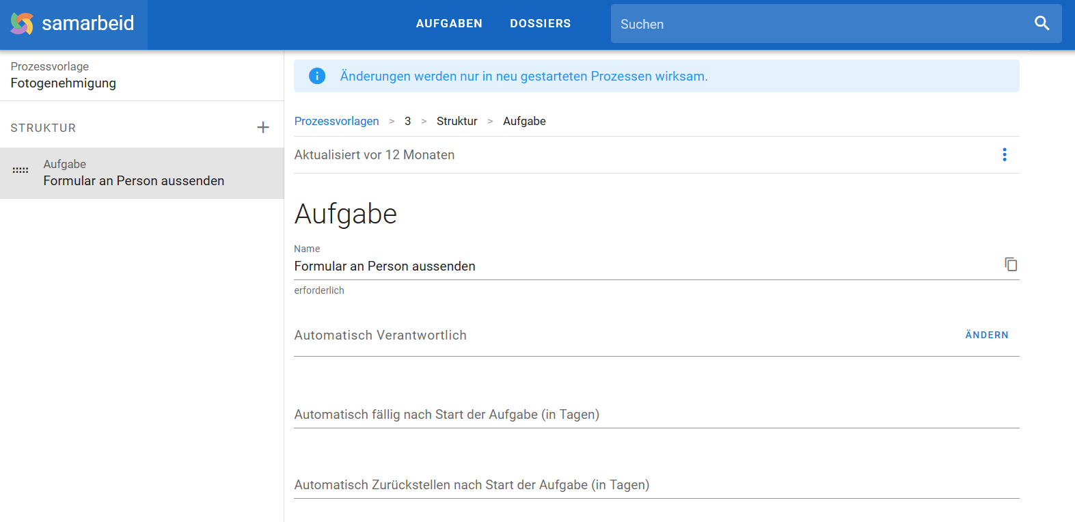Copy the task name with copy icon
Image resolution: width=1075 pixels, height=522 pixels.
point(1011,264)
